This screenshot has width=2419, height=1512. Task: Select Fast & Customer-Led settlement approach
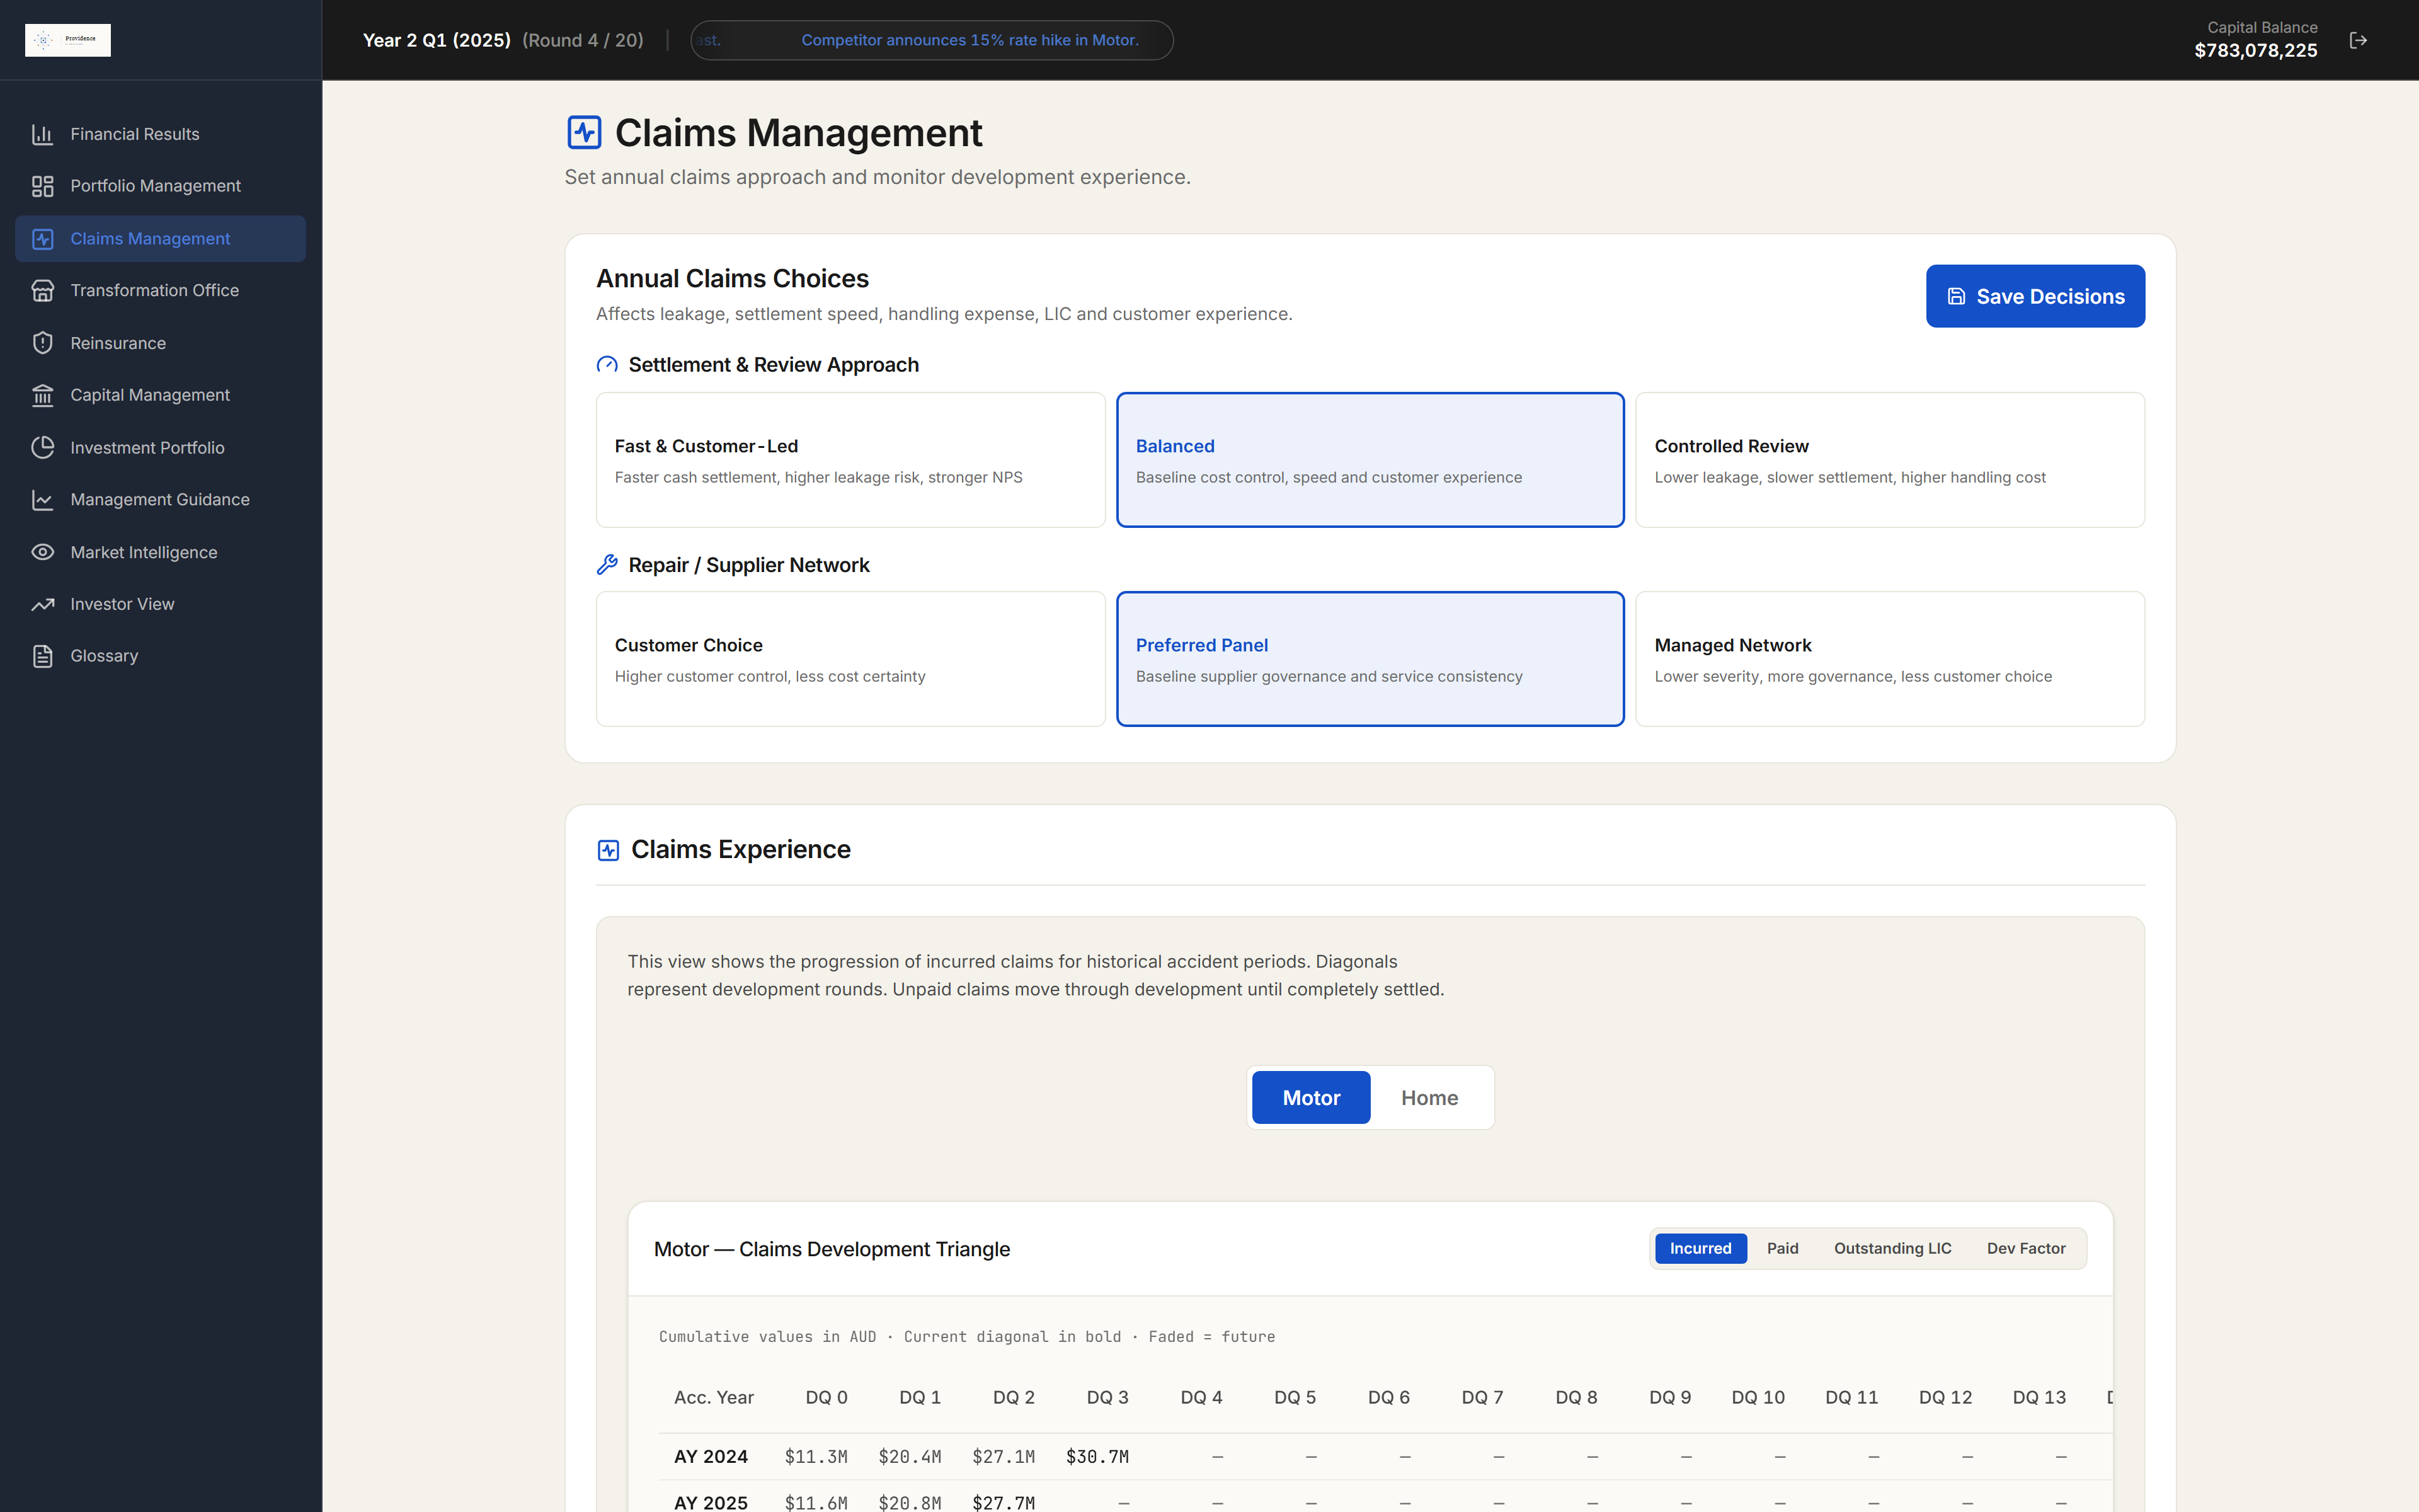(850, 460)
